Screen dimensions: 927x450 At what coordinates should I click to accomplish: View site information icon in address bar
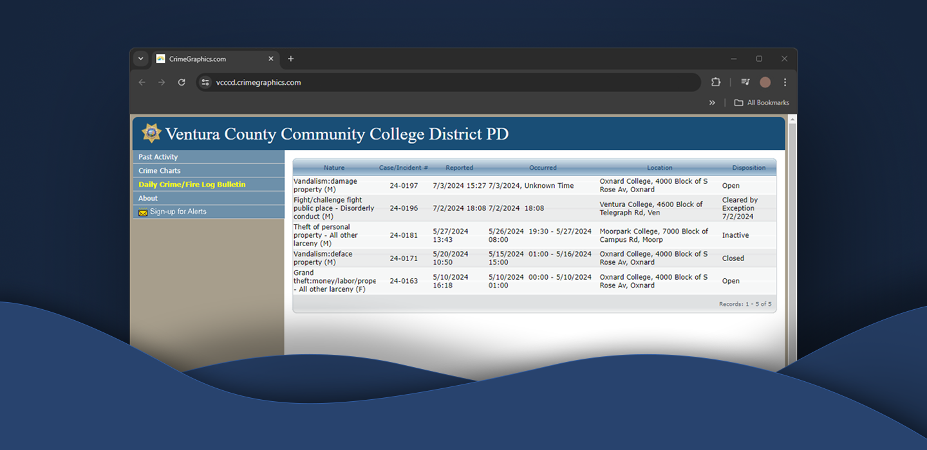click(x=205, y=82)
